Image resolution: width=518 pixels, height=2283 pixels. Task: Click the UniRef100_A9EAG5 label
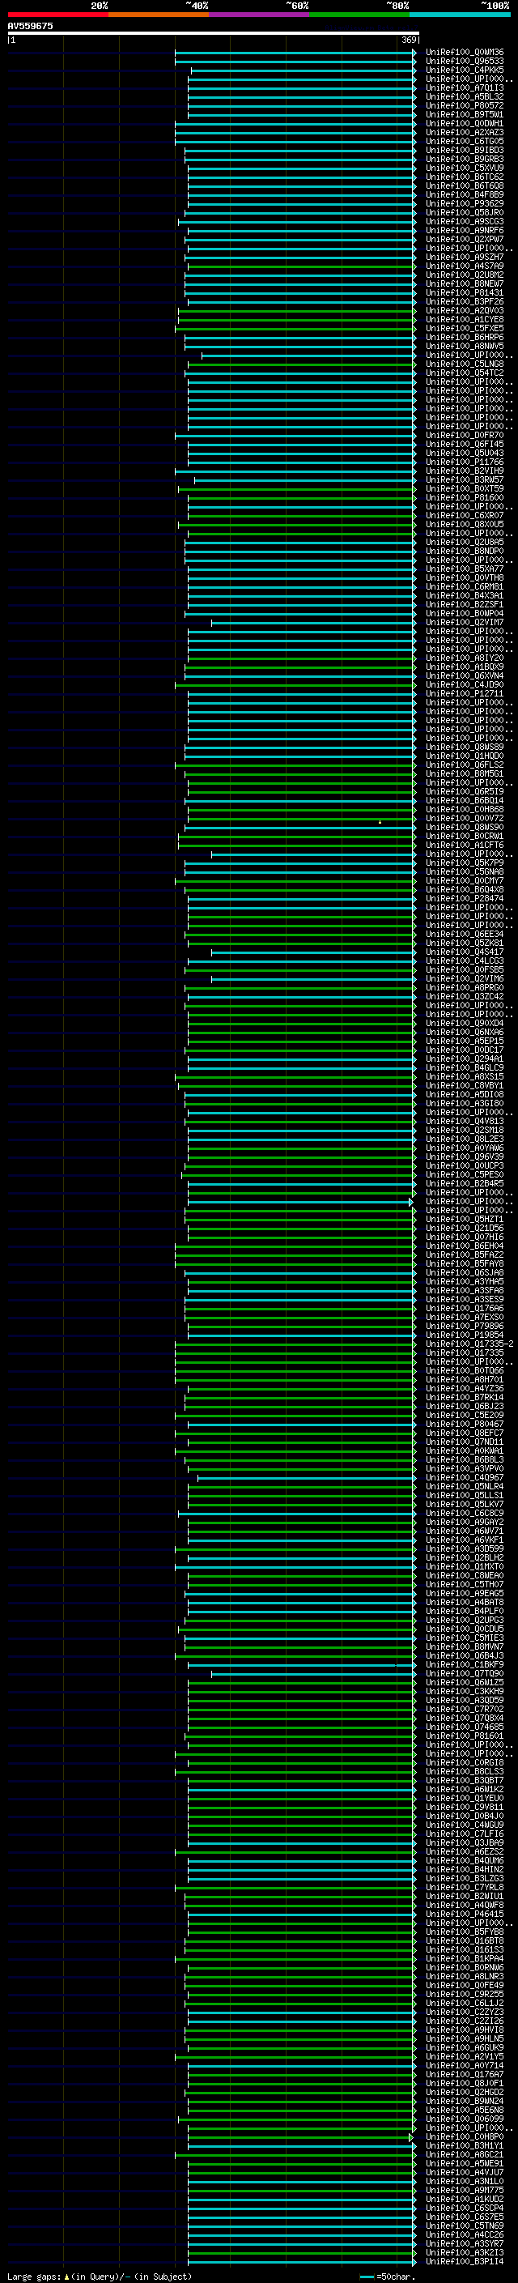click(465, 1594)
